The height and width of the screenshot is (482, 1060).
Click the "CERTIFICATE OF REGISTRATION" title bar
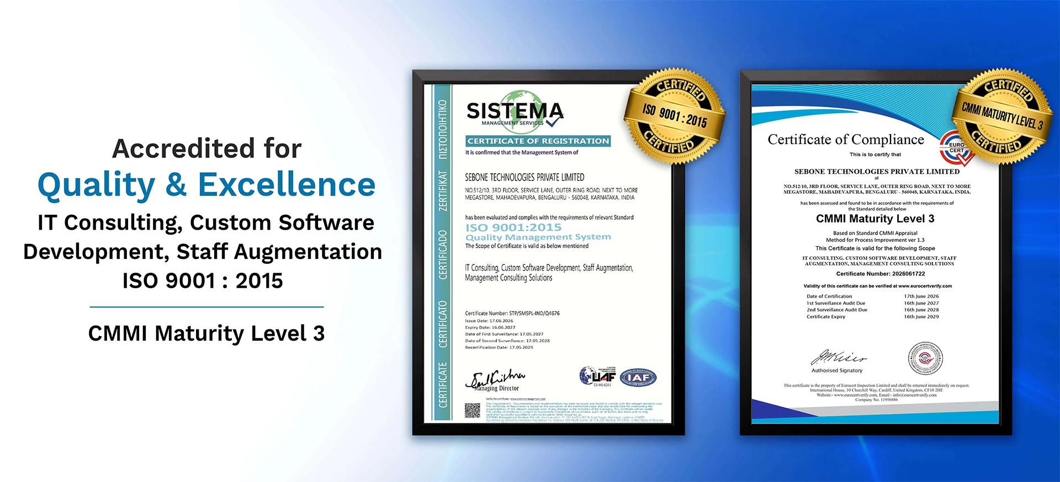tap(538, 141)
